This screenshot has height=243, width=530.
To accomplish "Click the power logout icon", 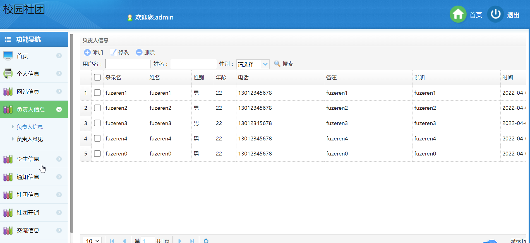I will (x=495, y=14).
